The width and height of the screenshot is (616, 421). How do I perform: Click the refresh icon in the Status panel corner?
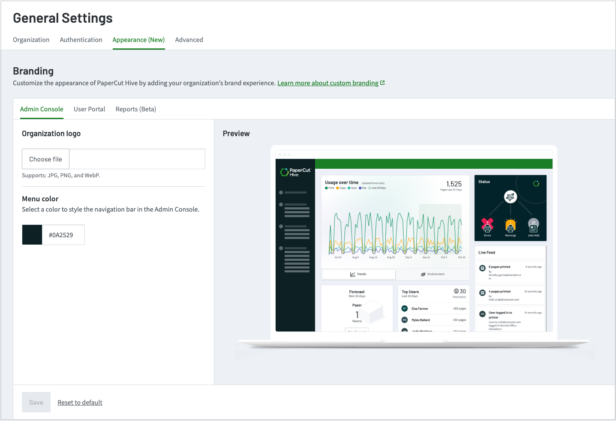pos(536,183)
